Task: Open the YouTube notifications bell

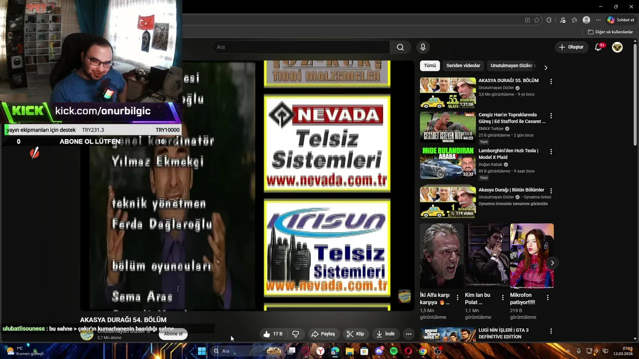Action: click(x=599, y=47)
